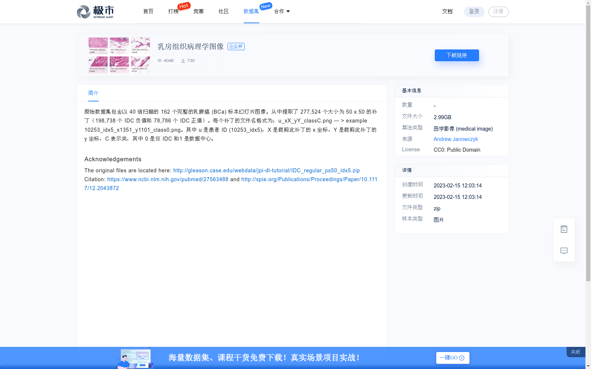This screenshot has width=591, height=369.
Task: Open the 社区 community page
Action: pos(223,11)
